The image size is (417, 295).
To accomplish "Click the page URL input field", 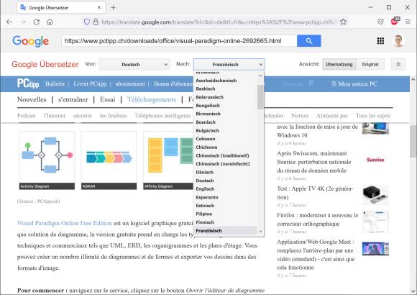I will tap(179, 41).
